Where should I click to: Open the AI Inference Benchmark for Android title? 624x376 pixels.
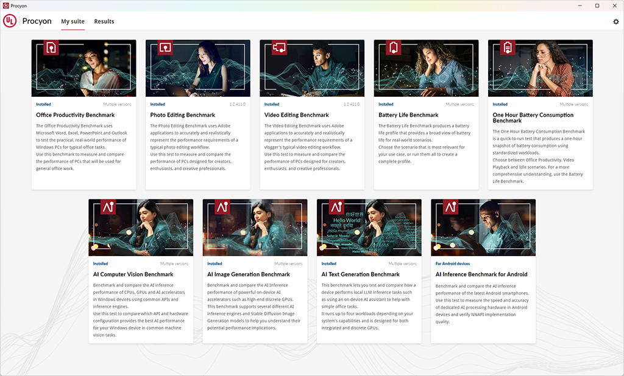(481, 274)
